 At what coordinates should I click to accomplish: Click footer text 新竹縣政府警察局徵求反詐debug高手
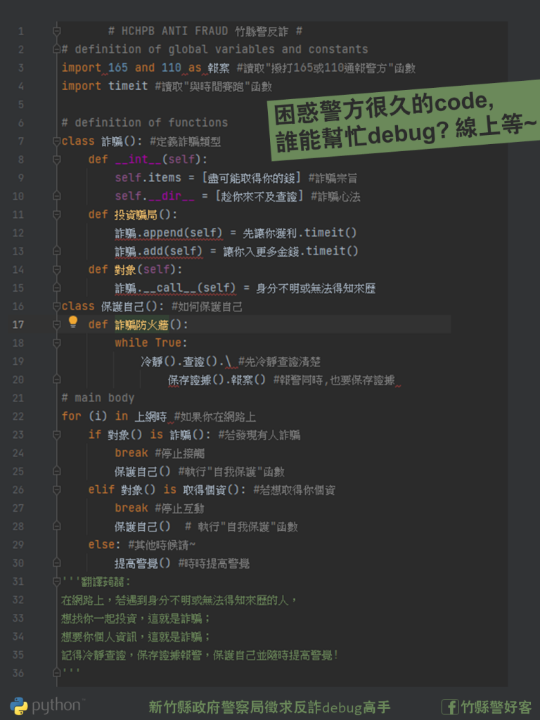pyautogui.click(x=269, y=707)
